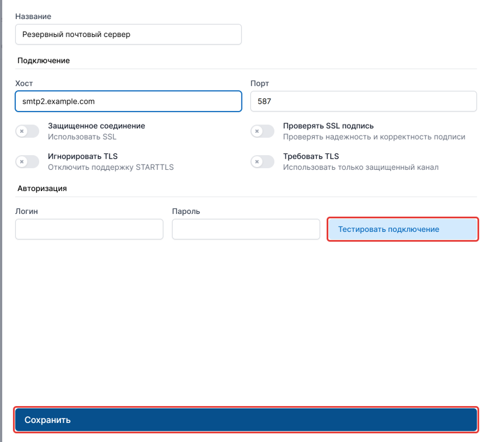The image size is (490, 442).
Task: Focus the "Название" input field
Action: [128, 34]
